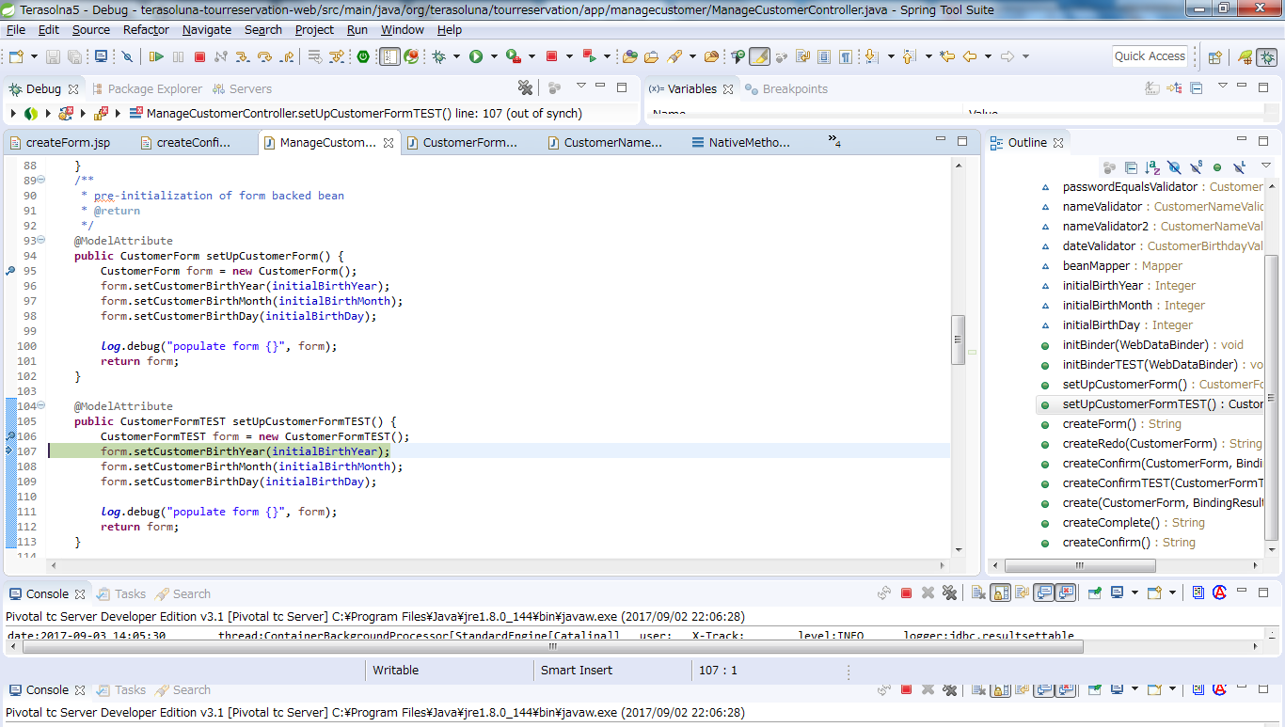This screenshot has height=727, width=1285.
Task: Click the Step Return icon
Action: pos(286,56)
